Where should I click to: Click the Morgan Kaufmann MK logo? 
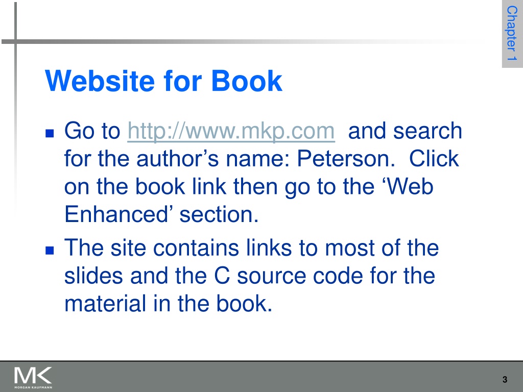coord(33,377)
